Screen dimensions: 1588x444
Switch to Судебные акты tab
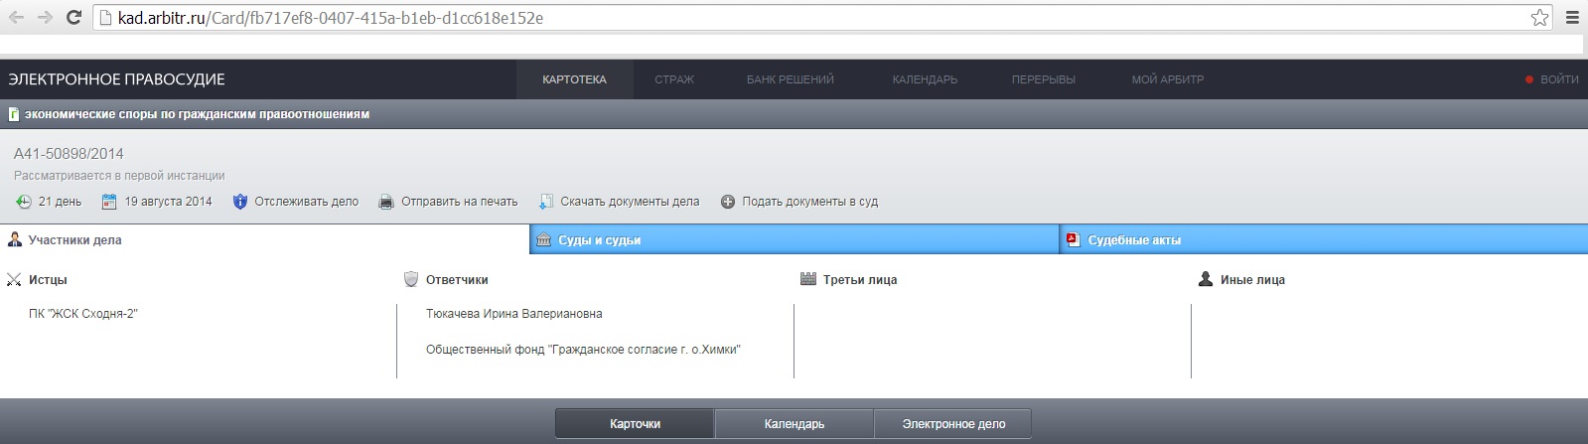coord(1324,239)
